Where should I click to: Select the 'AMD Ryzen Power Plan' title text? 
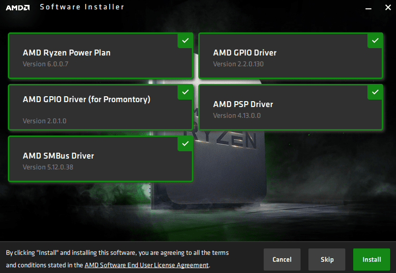pyautogui.click(x=67, y=53)
